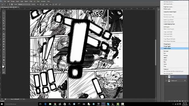Click the Layer 1 thumbnail

tap(169, 77)
